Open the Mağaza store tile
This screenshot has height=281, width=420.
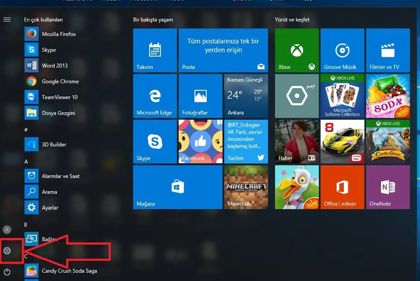point(177,187)
